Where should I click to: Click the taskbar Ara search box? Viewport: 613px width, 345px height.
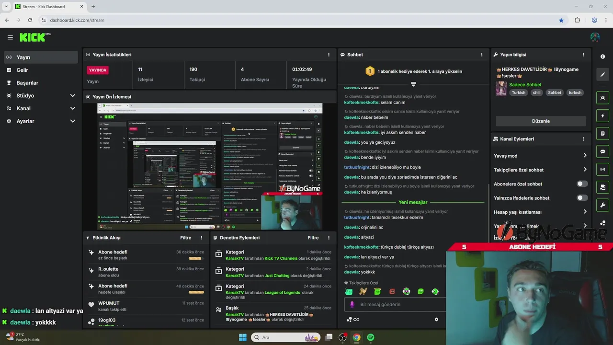coord(286,337)
